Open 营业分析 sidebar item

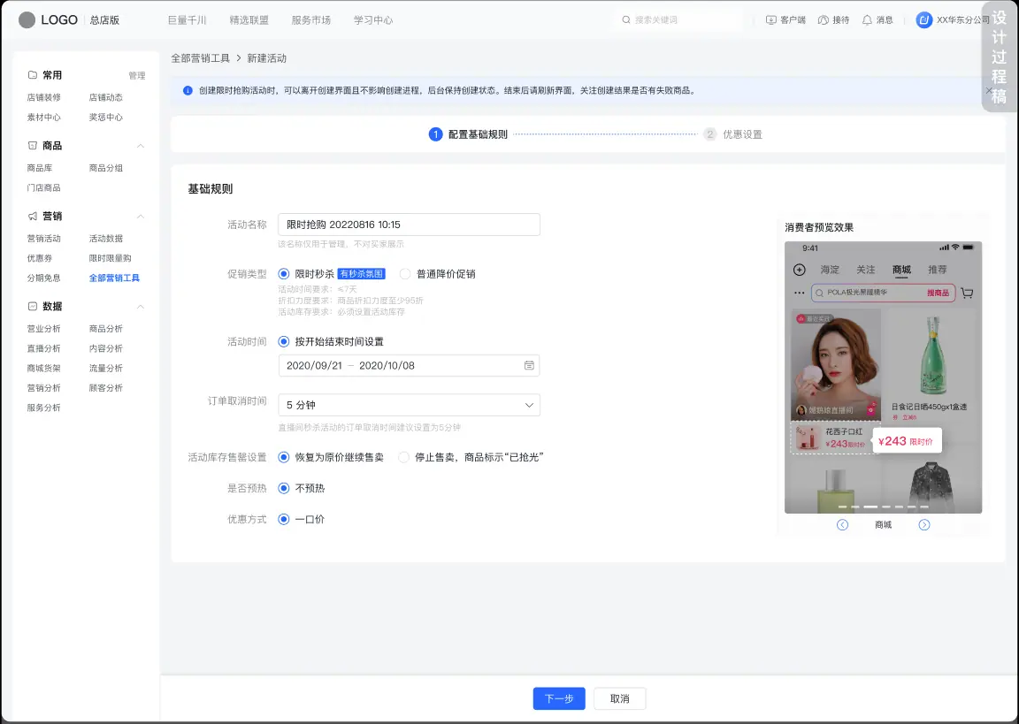point(43,329)
